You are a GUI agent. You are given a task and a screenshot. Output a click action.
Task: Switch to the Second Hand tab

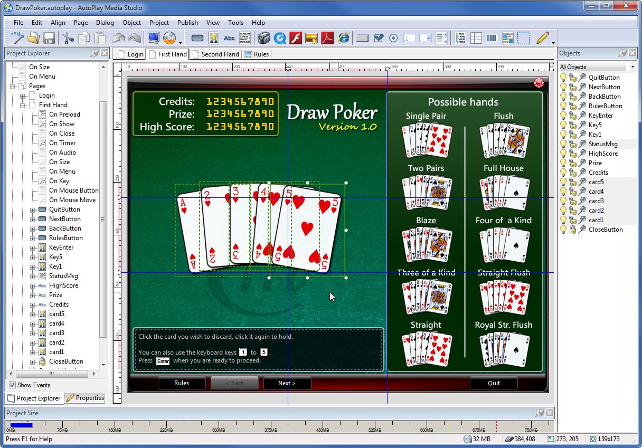click(x=216, y=54)
